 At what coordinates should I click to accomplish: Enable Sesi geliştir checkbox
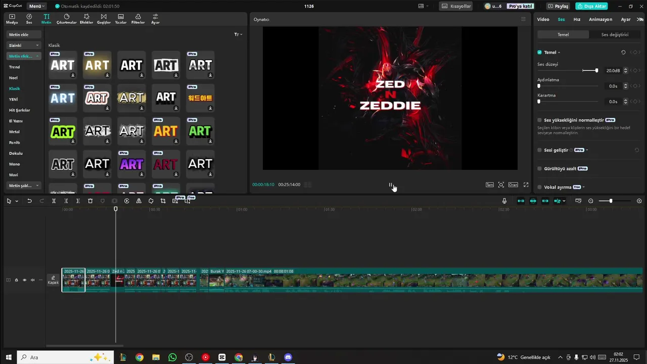coord(539,150)
